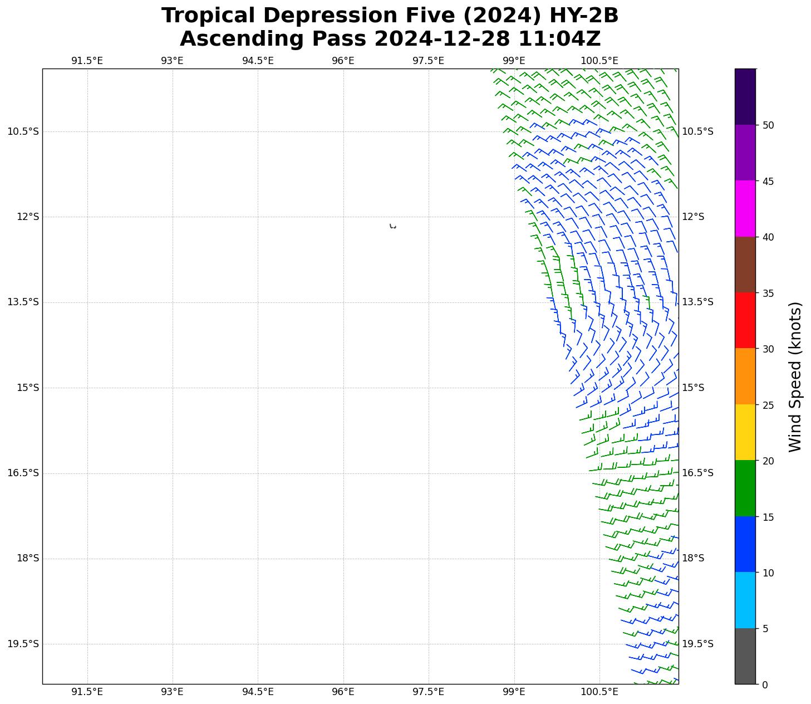Click the left axis label 10.5°S

[23, 131]
